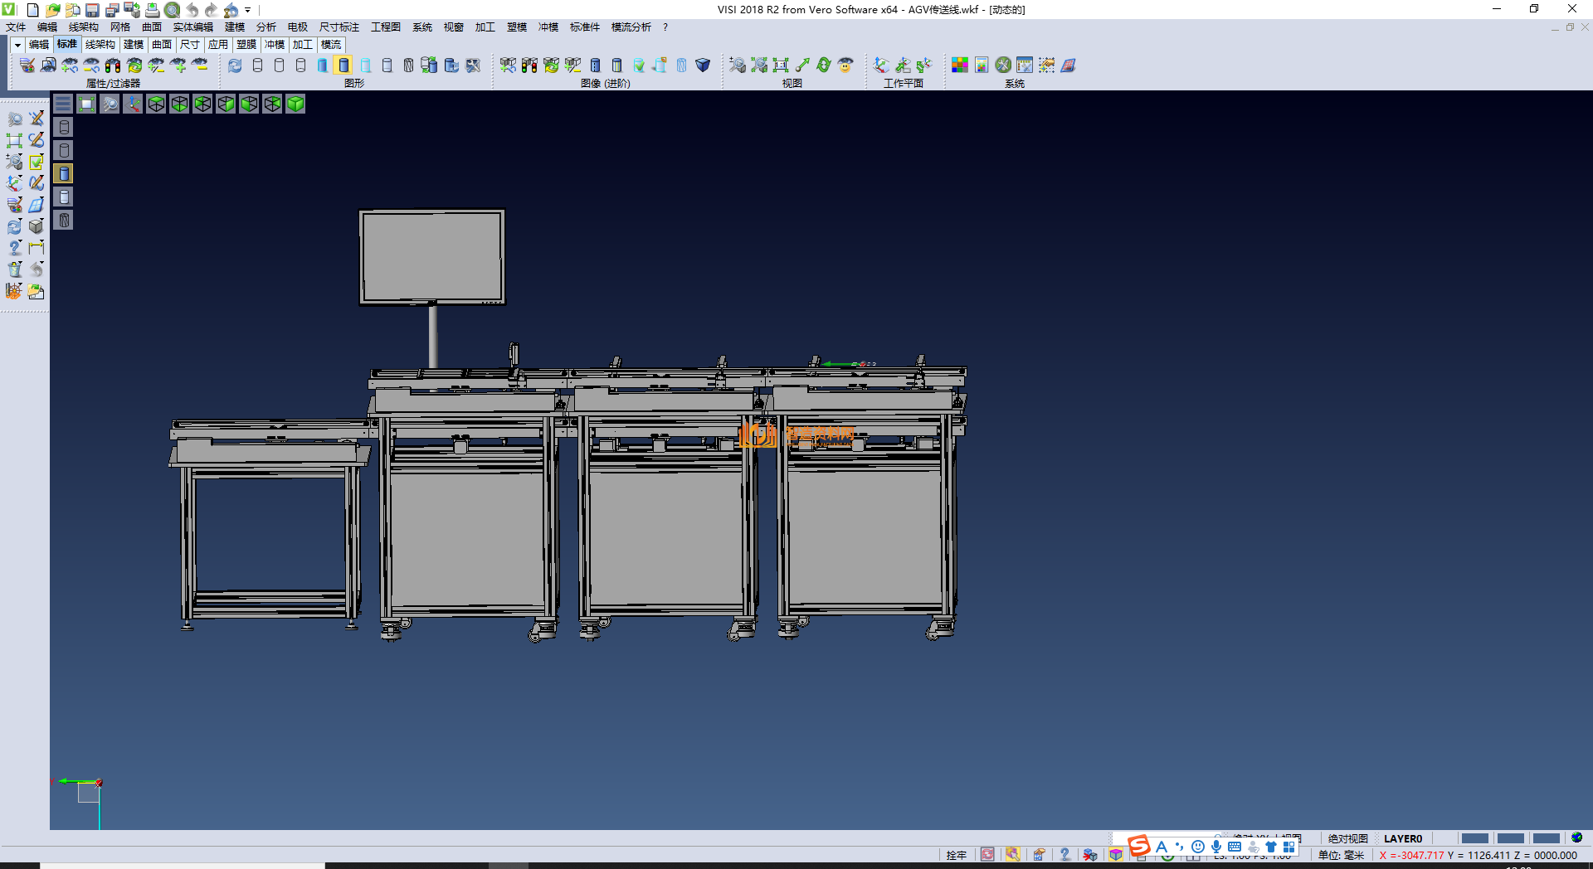Click the wrench settings icon in 系统 group
The image size is (1593, 869).
tap(1003, 65)
